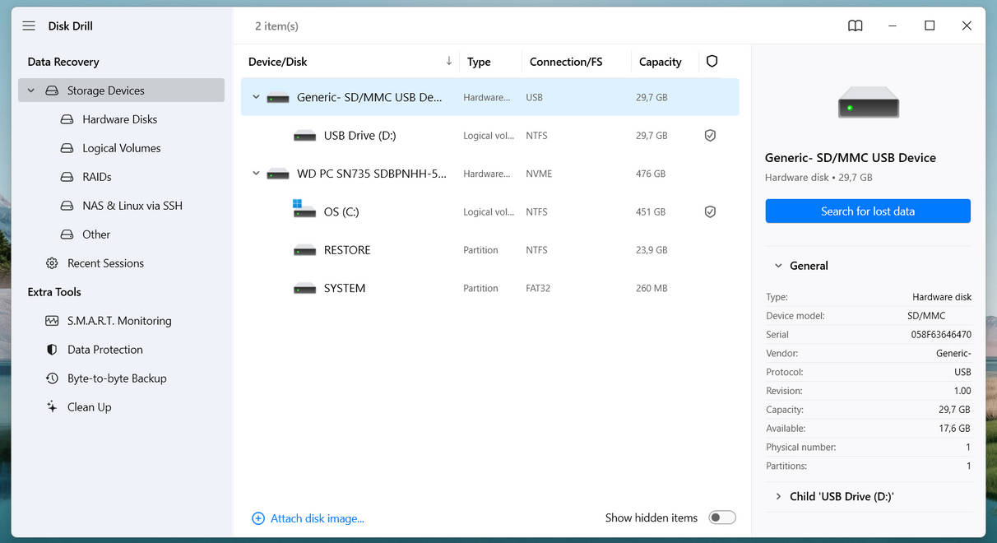This screenshot has width=997, height=543.
Task: Click Search for lost data button
Action: coord(868,211)
